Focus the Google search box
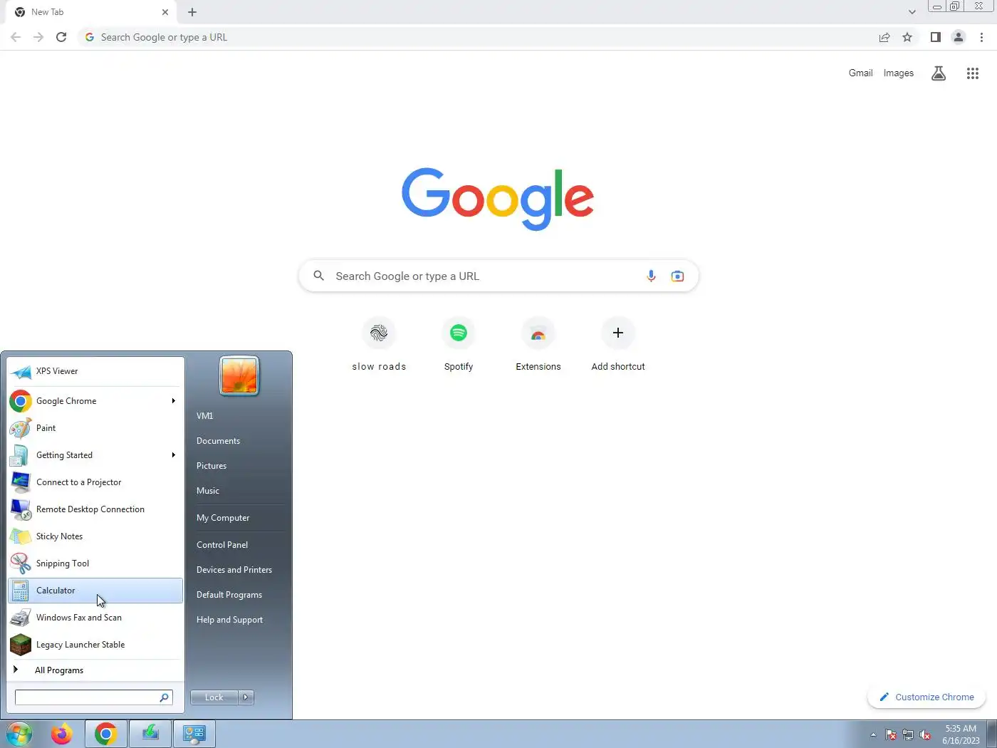Image resolution: width=997 pixels, height=748 pixels. (x=499, y=276)
